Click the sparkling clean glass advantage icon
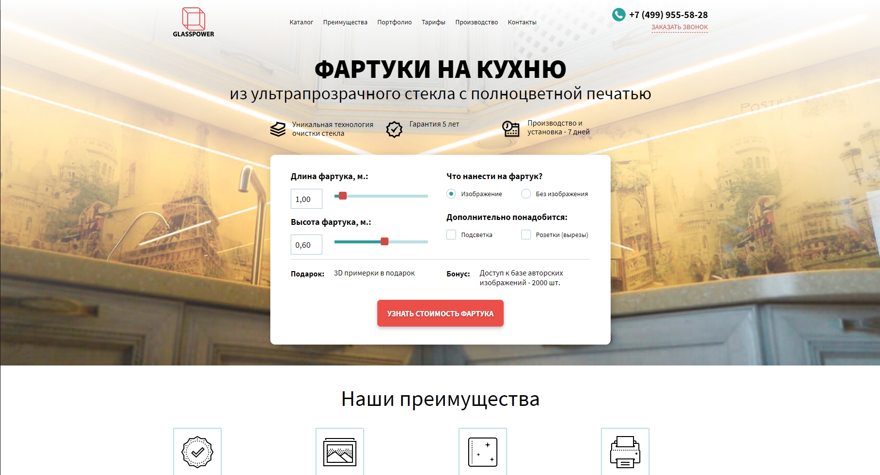The width and height of the screenshot is (880, 475). [483, 452]
